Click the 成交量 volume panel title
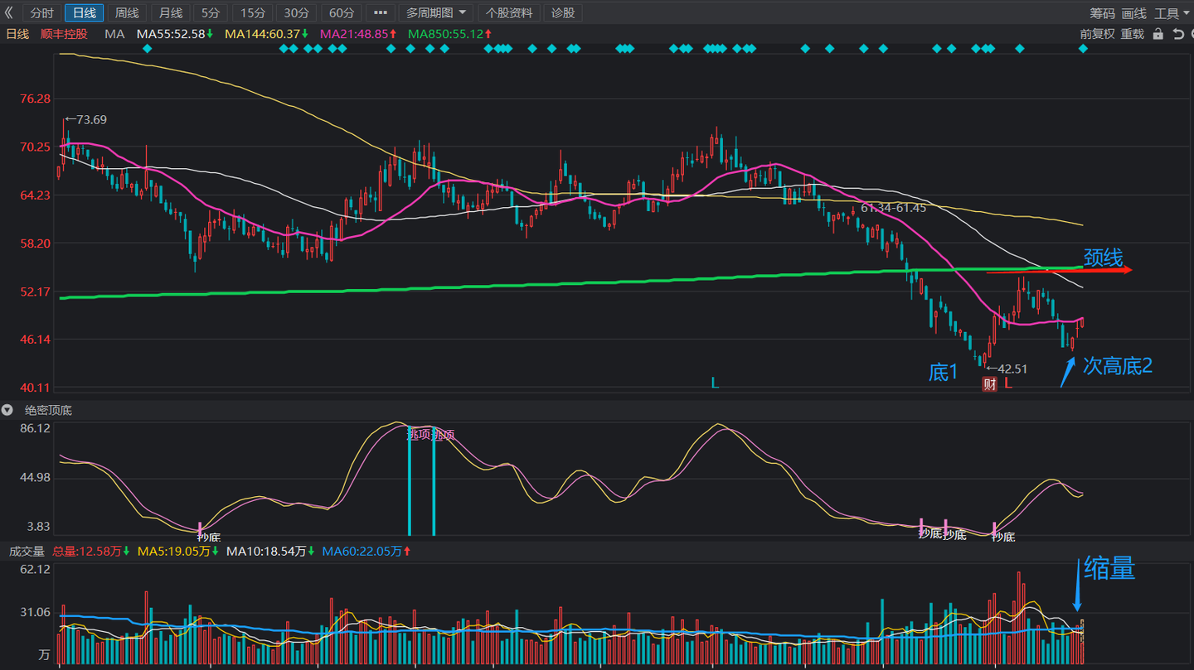This screenshot has height=670, width=1194. [27, 551]
